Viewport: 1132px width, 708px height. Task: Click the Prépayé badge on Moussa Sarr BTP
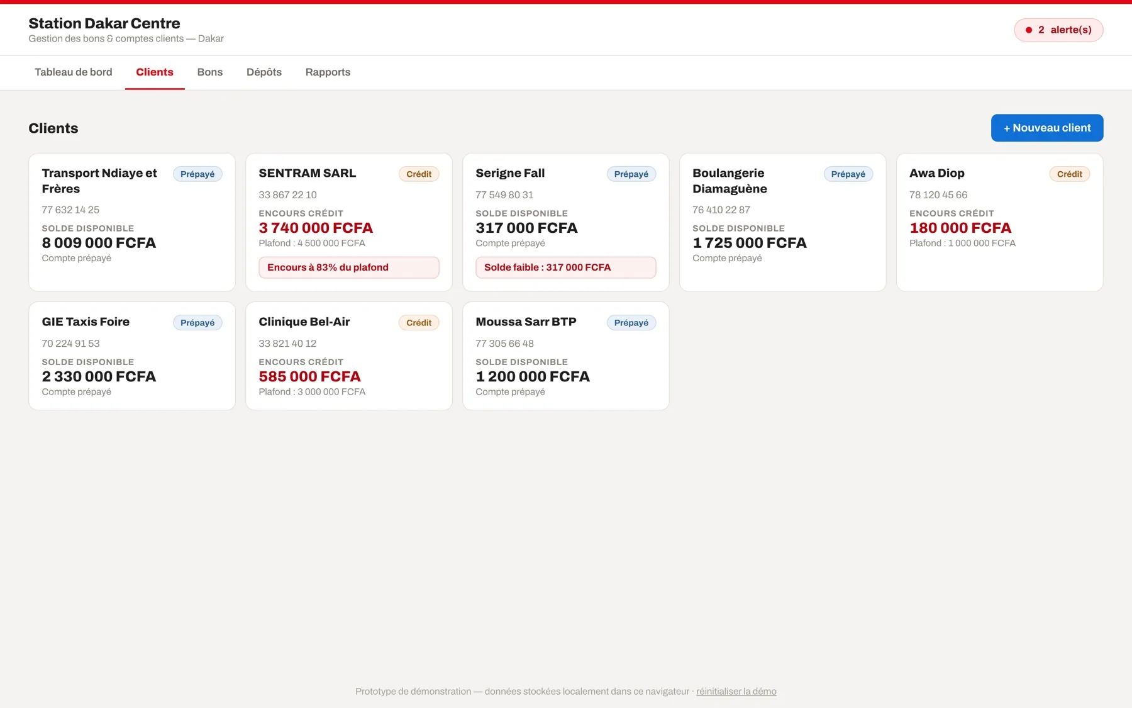coord(631,323)
